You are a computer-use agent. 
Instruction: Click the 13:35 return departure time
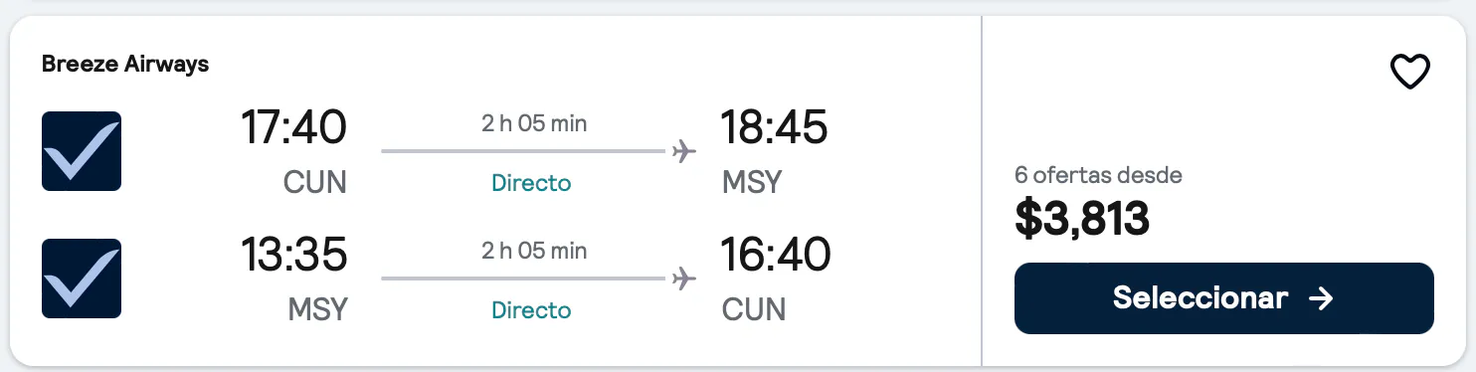click(293, 255)
